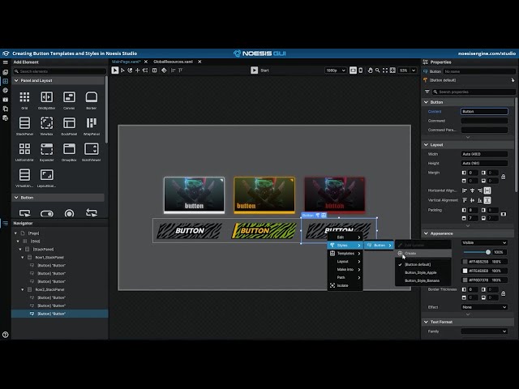Open the 1080p resolution dropdown
The image size is (519, 389).
336,71
